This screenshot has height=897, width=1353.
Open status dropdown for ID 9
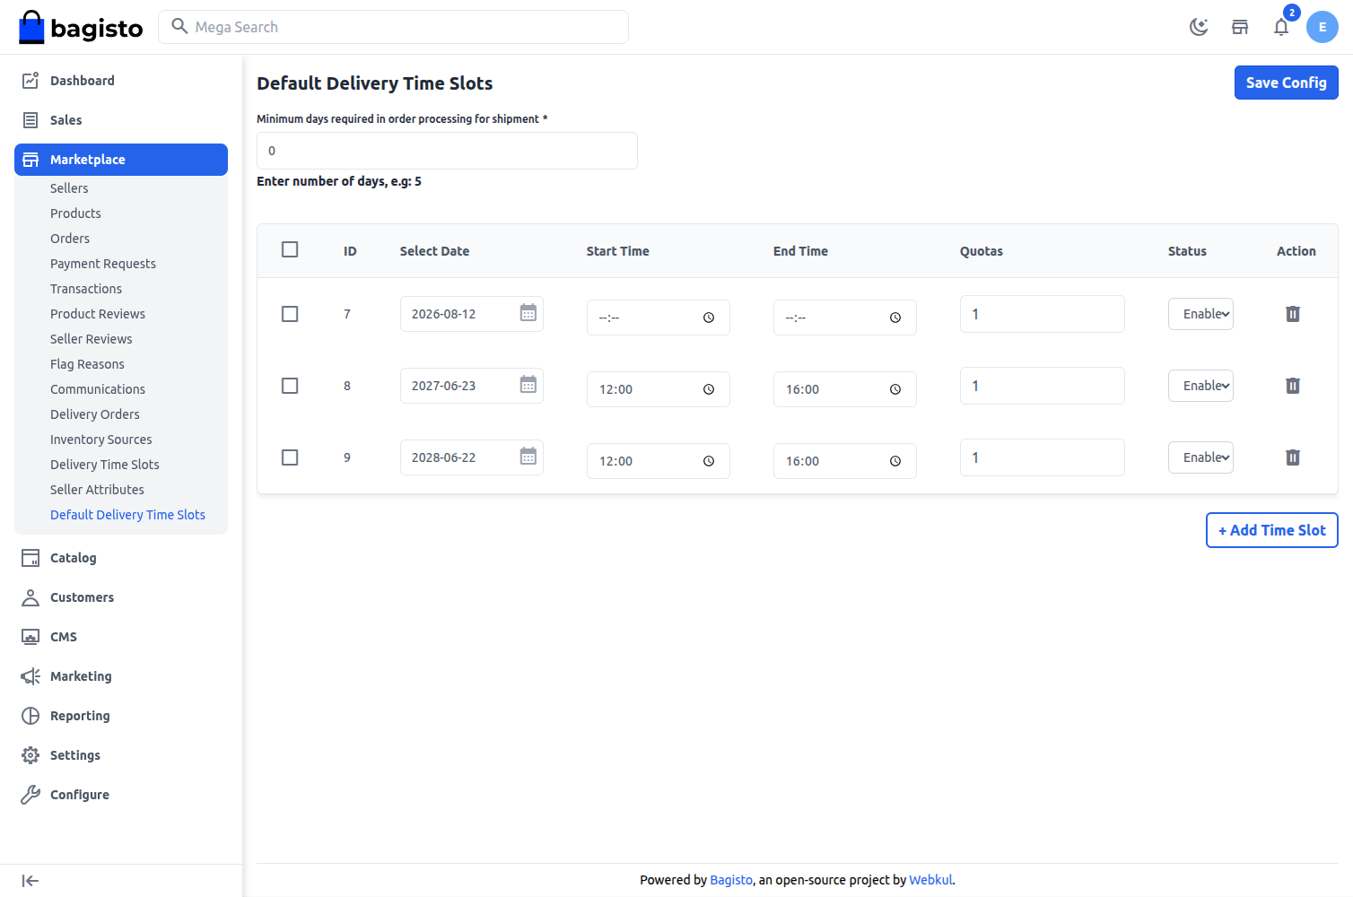(x=1200, y=457)
